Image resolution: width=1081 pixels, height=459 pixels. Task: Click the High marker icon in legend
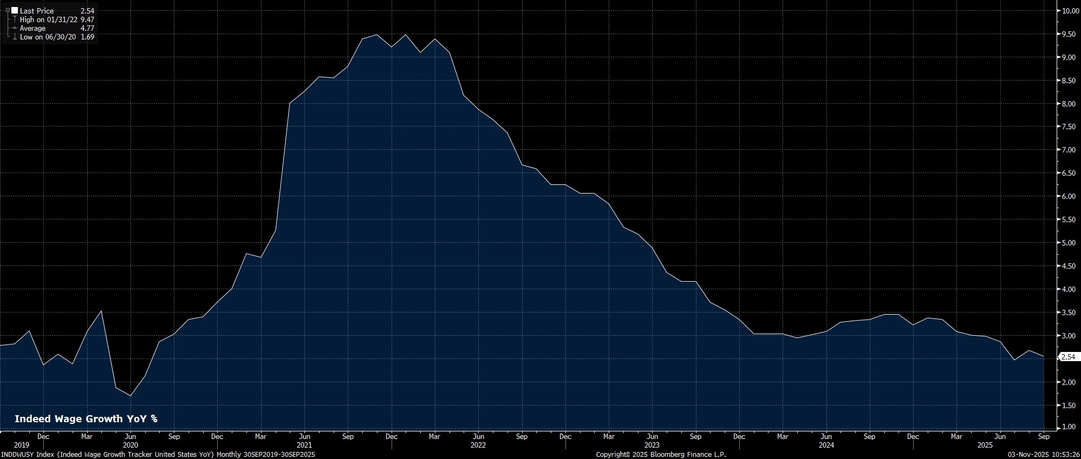click(x=15, y=19)
